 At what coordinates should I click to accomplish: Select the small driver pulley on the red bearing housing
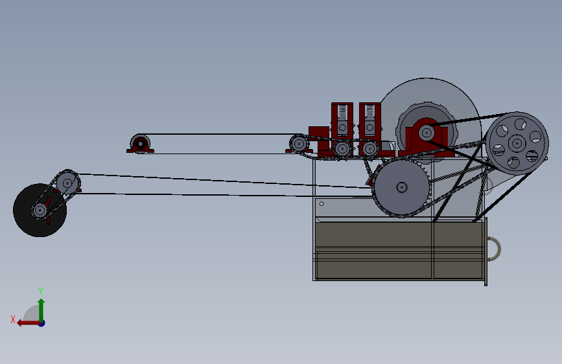pyautogui.click(x=426, y=133)
